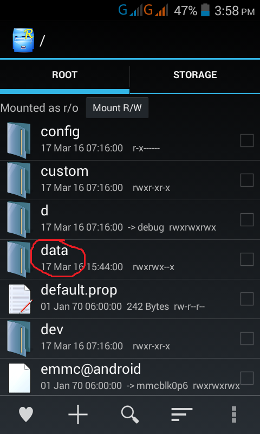Open the config folder icon
Screen dimensions: 260x434
coord(18,141)
